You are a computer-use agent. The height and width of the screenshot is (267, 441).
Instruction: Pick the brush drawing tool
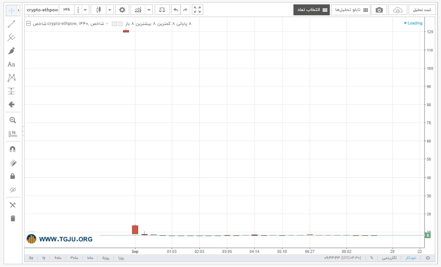click(x=12, y=51)
